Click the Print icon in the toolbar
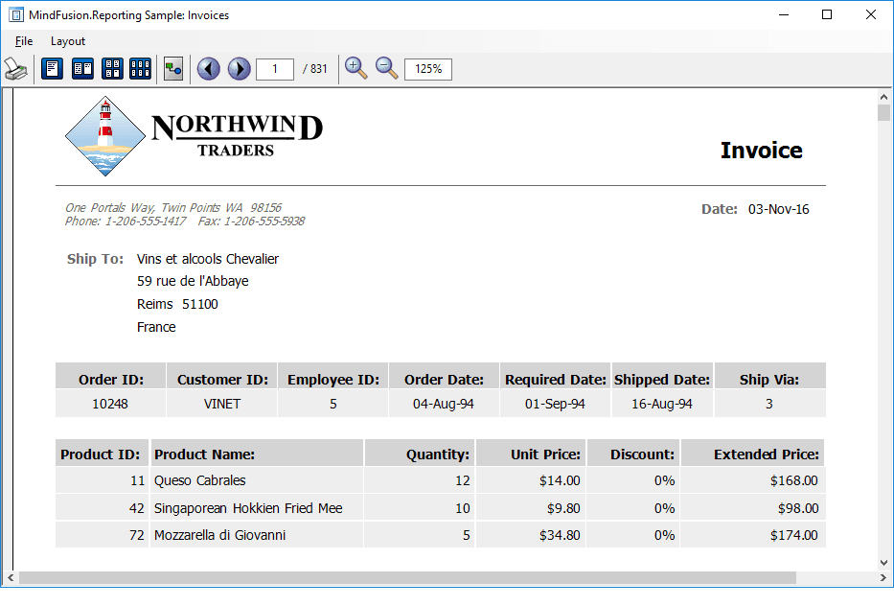The width and height of the screenshot is (894, 606). pyautogui.click(x=16, y=69)
